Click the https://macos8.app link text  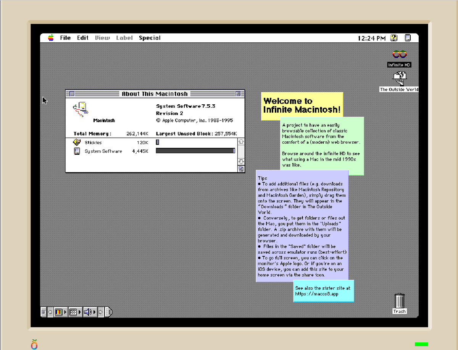317,294
